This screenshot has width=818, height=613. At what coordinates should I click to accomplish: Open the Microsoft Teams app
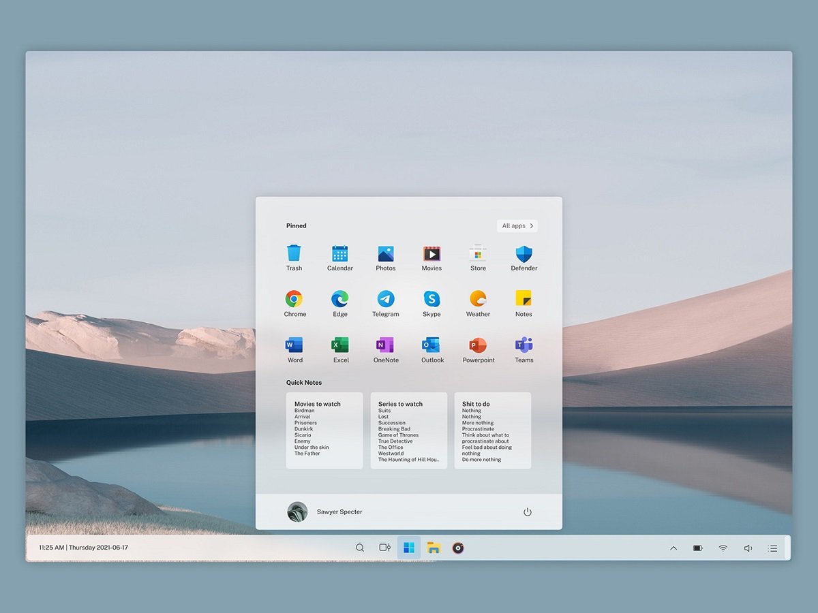pyautogui.click(x=524, y=345)
